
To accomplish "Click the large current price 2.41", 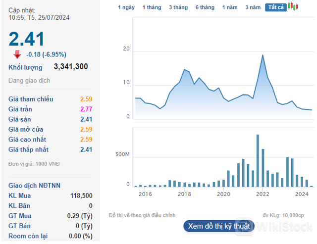I will (x=26, y=39).
